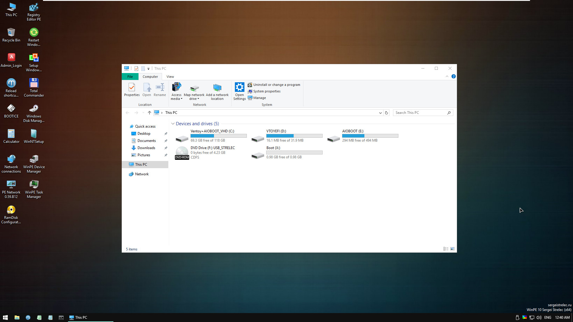Click Manage in System group
This screenshot has height=322, width=573.
coord(257,98)
